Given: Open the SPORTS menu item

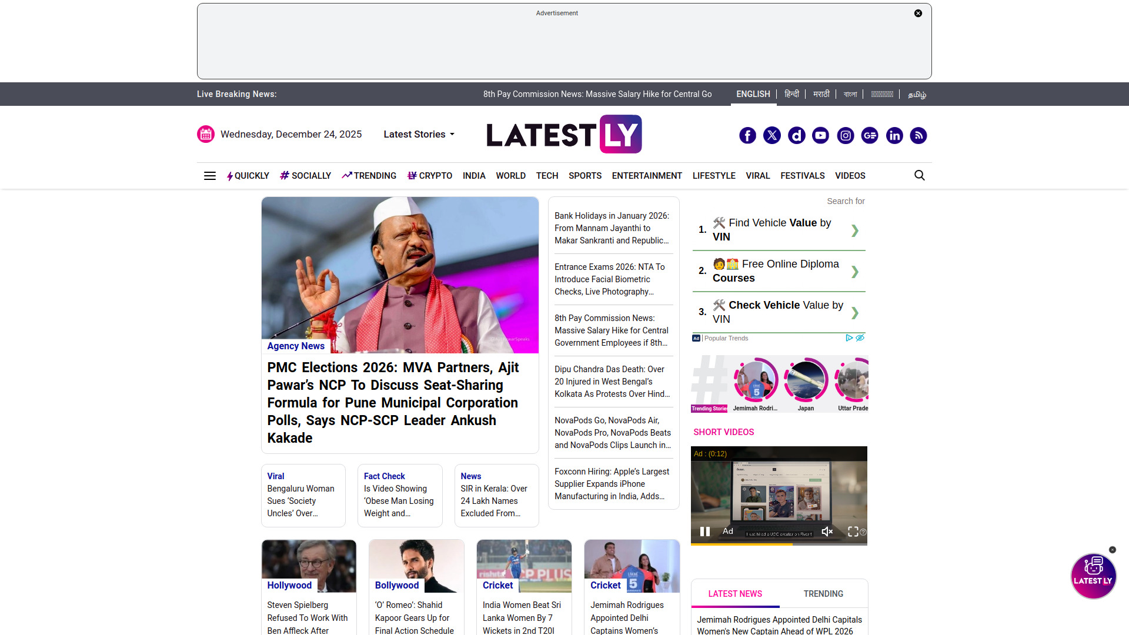Looking at the screenshot, I should coord(584,176).
